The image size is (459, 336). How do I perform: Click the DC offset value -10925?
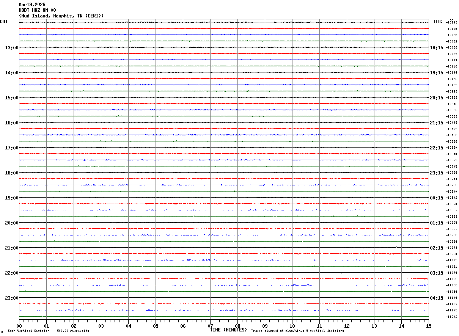(452, 223)
